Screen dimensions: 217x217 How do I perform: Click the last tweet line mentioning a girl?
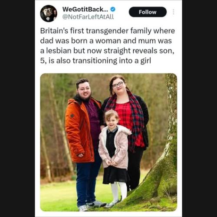tap(95, 61)
